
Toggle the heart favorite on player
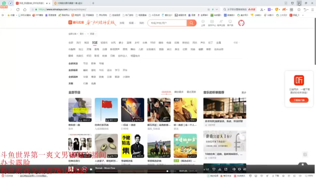coord(214,169)
